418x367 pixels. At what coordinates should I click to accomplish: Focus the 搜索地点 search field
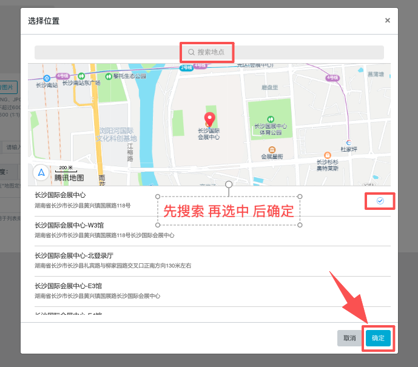tap(209, 52)
